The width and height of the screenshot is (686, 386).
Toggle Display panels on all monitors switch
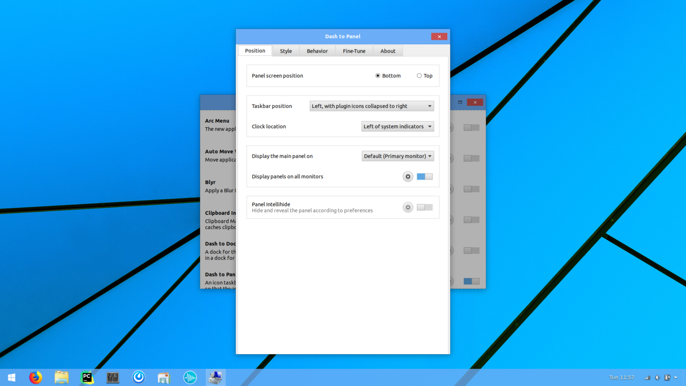point(425,177)
